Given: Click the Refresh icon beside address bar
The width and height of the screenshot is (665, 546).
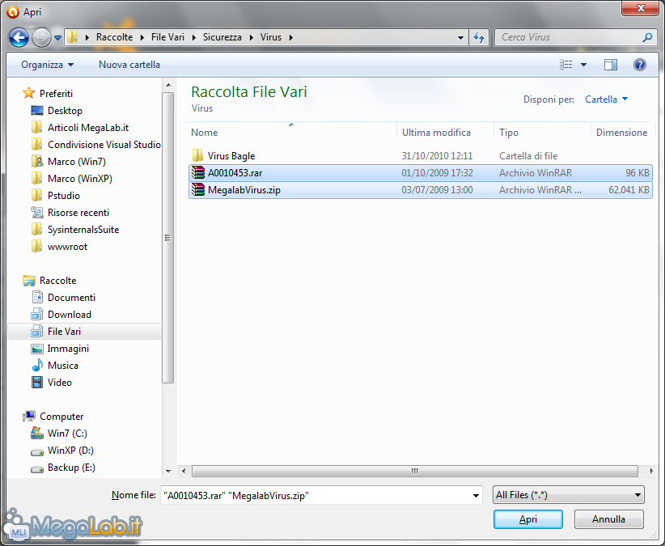Looking at the screenshot, I should [x=479, y=37].
